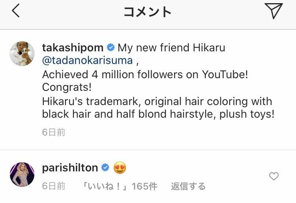The height and width of the screenshot is (203, 296).
Task: Tap the verified badge beside parishilton
Action: pos(105,167)
